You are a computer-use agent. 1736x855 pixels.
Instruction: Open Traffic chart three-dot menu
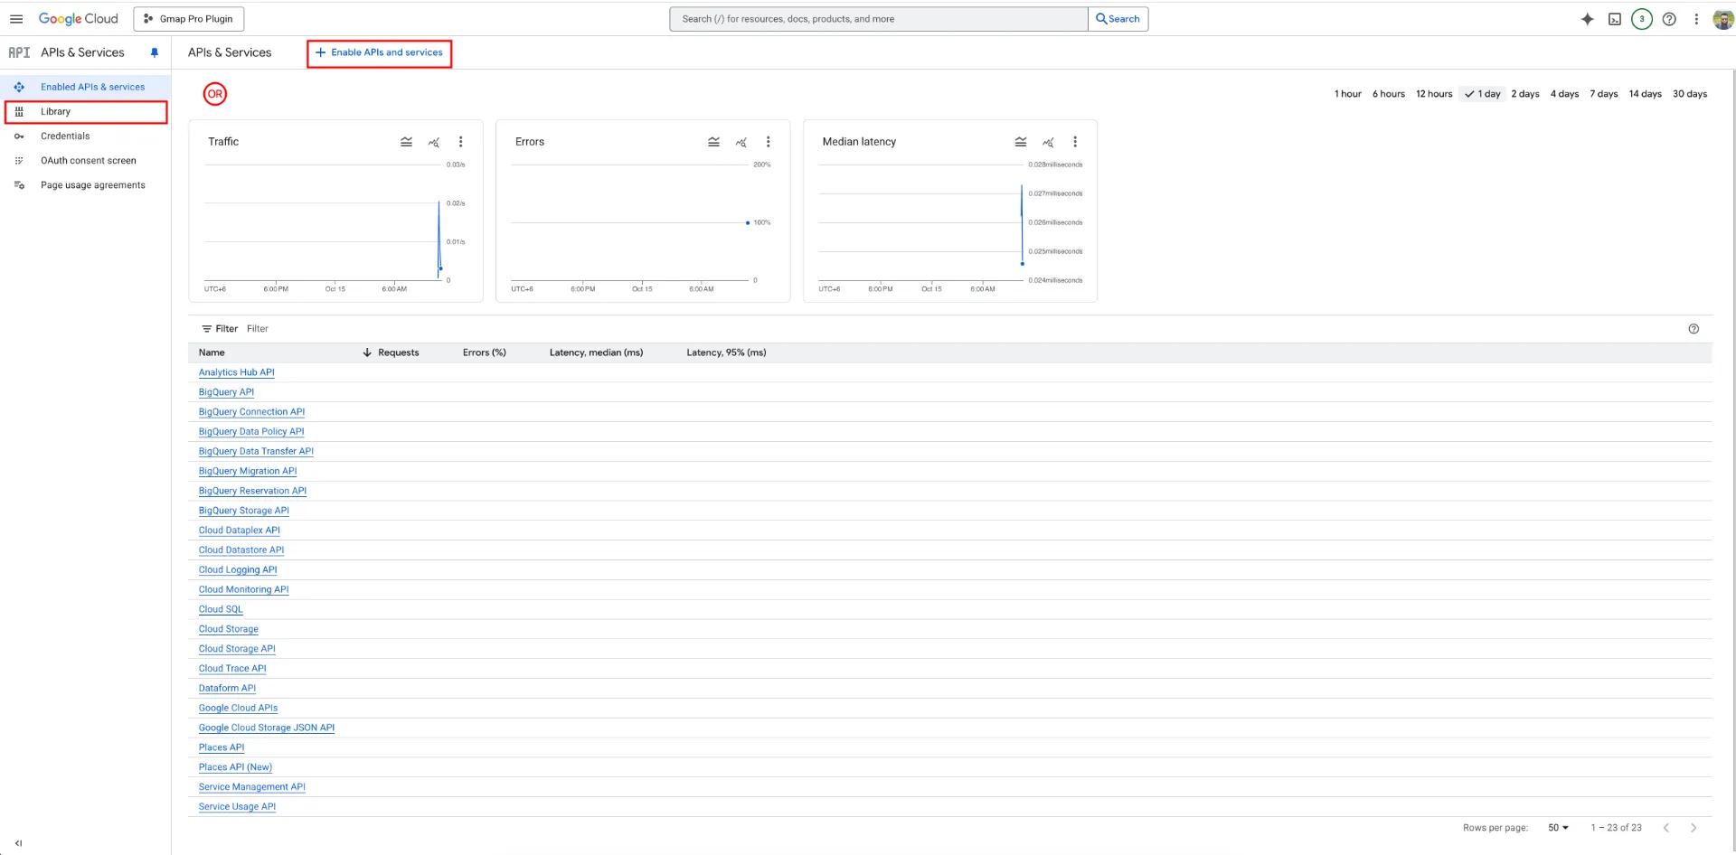(461, 142)
